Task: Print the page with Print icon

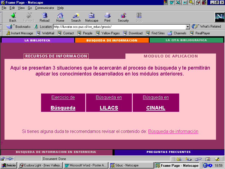Action: pos(107,17)
